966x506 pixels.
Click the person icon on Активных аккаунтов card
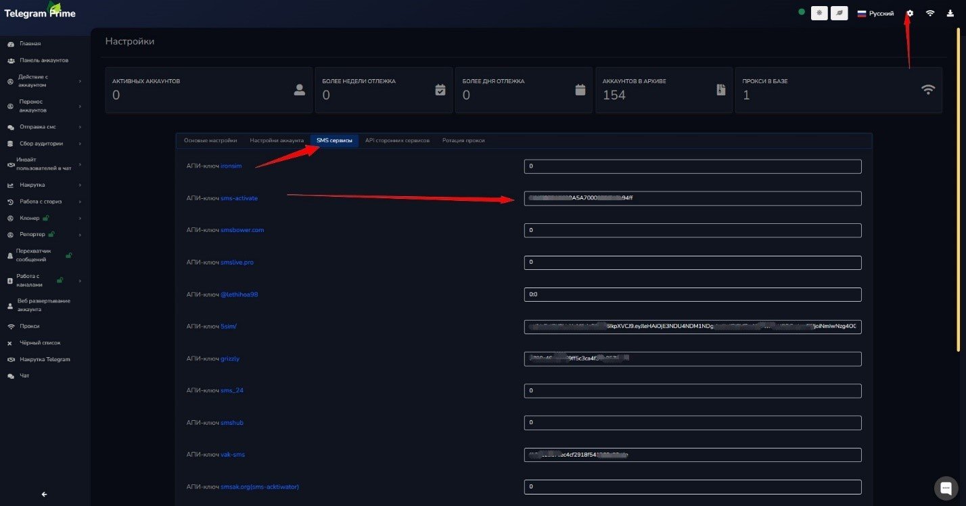point(300,89)
